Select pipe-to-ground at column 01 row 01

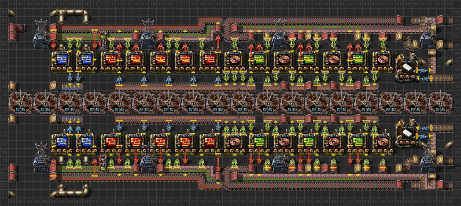pos(12,13)
